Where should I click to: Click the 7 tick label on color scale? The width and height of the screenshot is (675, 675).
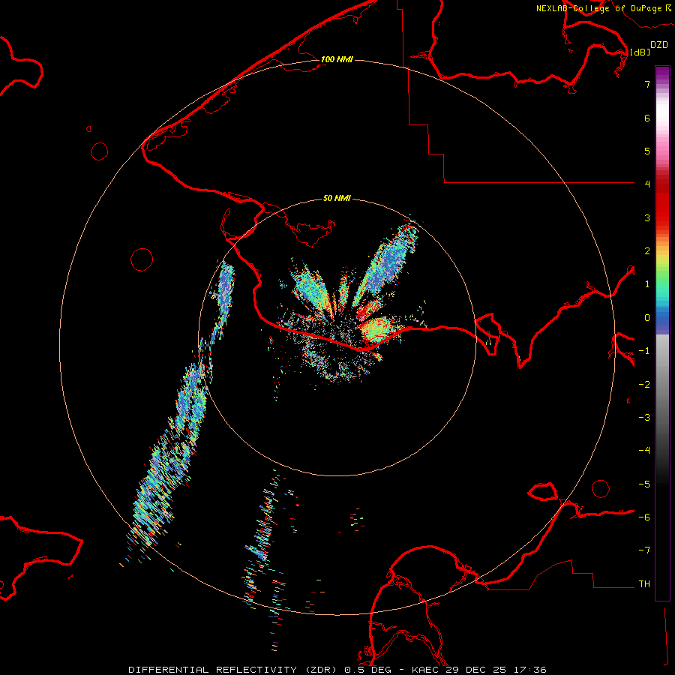[x=647, y=84]
